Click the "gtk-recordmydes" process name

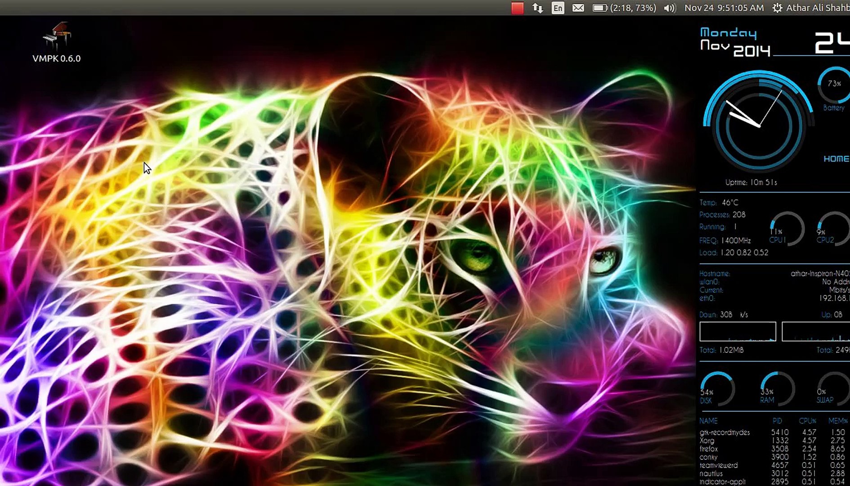[725, 432]
